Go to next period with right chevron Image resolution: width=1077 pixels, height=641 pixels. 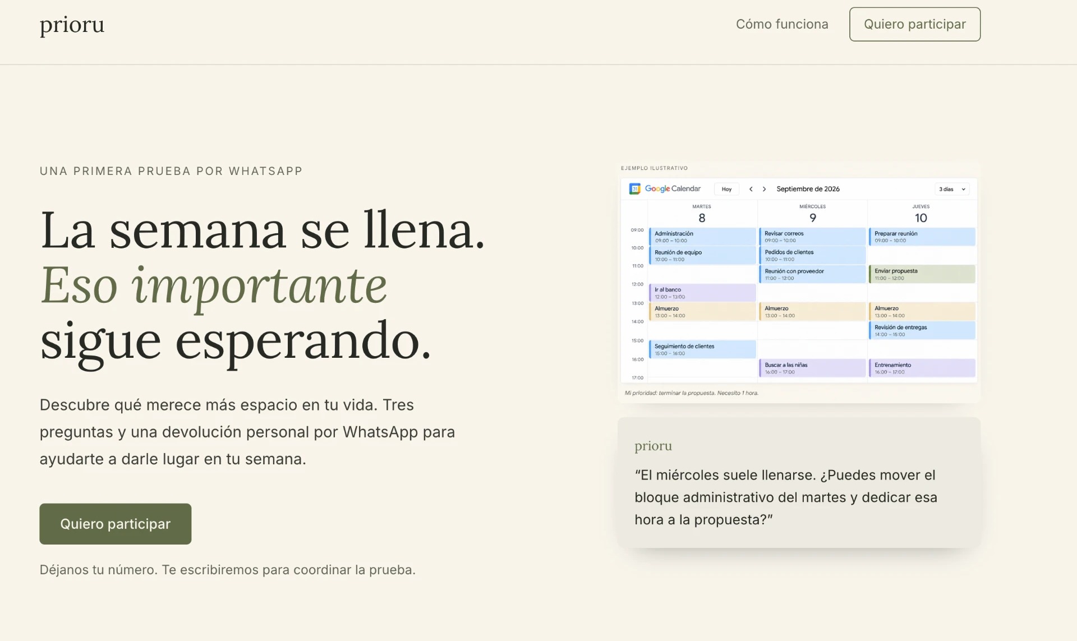[x=764, y=189]
